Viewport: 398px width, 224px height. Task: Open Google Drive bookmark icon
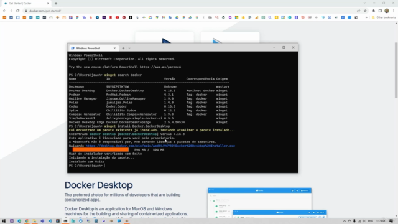coord(177,17)
